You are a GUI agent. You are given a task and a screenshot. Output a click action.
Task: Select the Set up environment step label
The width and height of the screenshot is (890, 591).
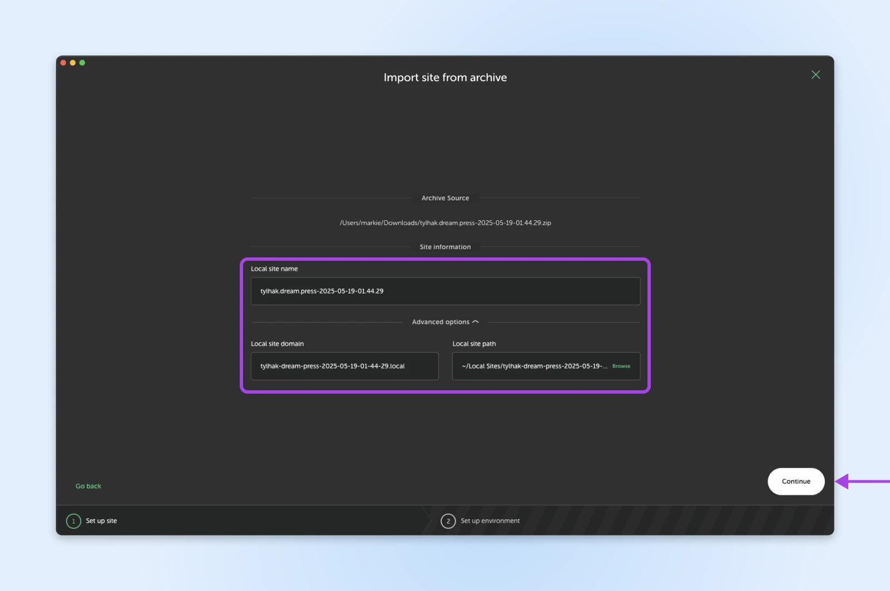(490, 521)
